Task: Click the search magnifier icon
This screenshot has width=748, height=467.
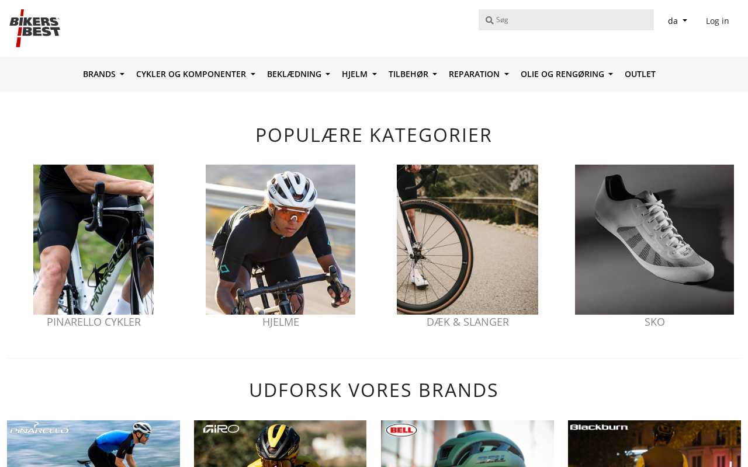Action: [x=489, y=20]
